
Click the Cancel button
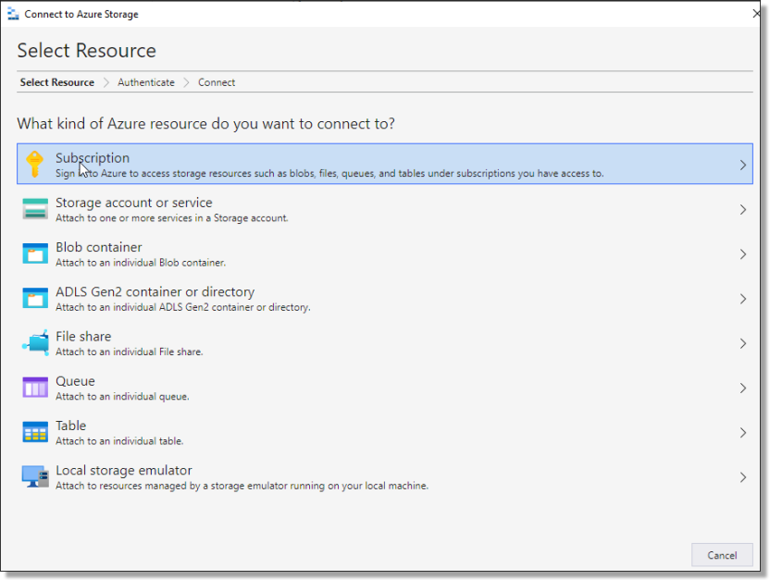[x=722, y=555]
